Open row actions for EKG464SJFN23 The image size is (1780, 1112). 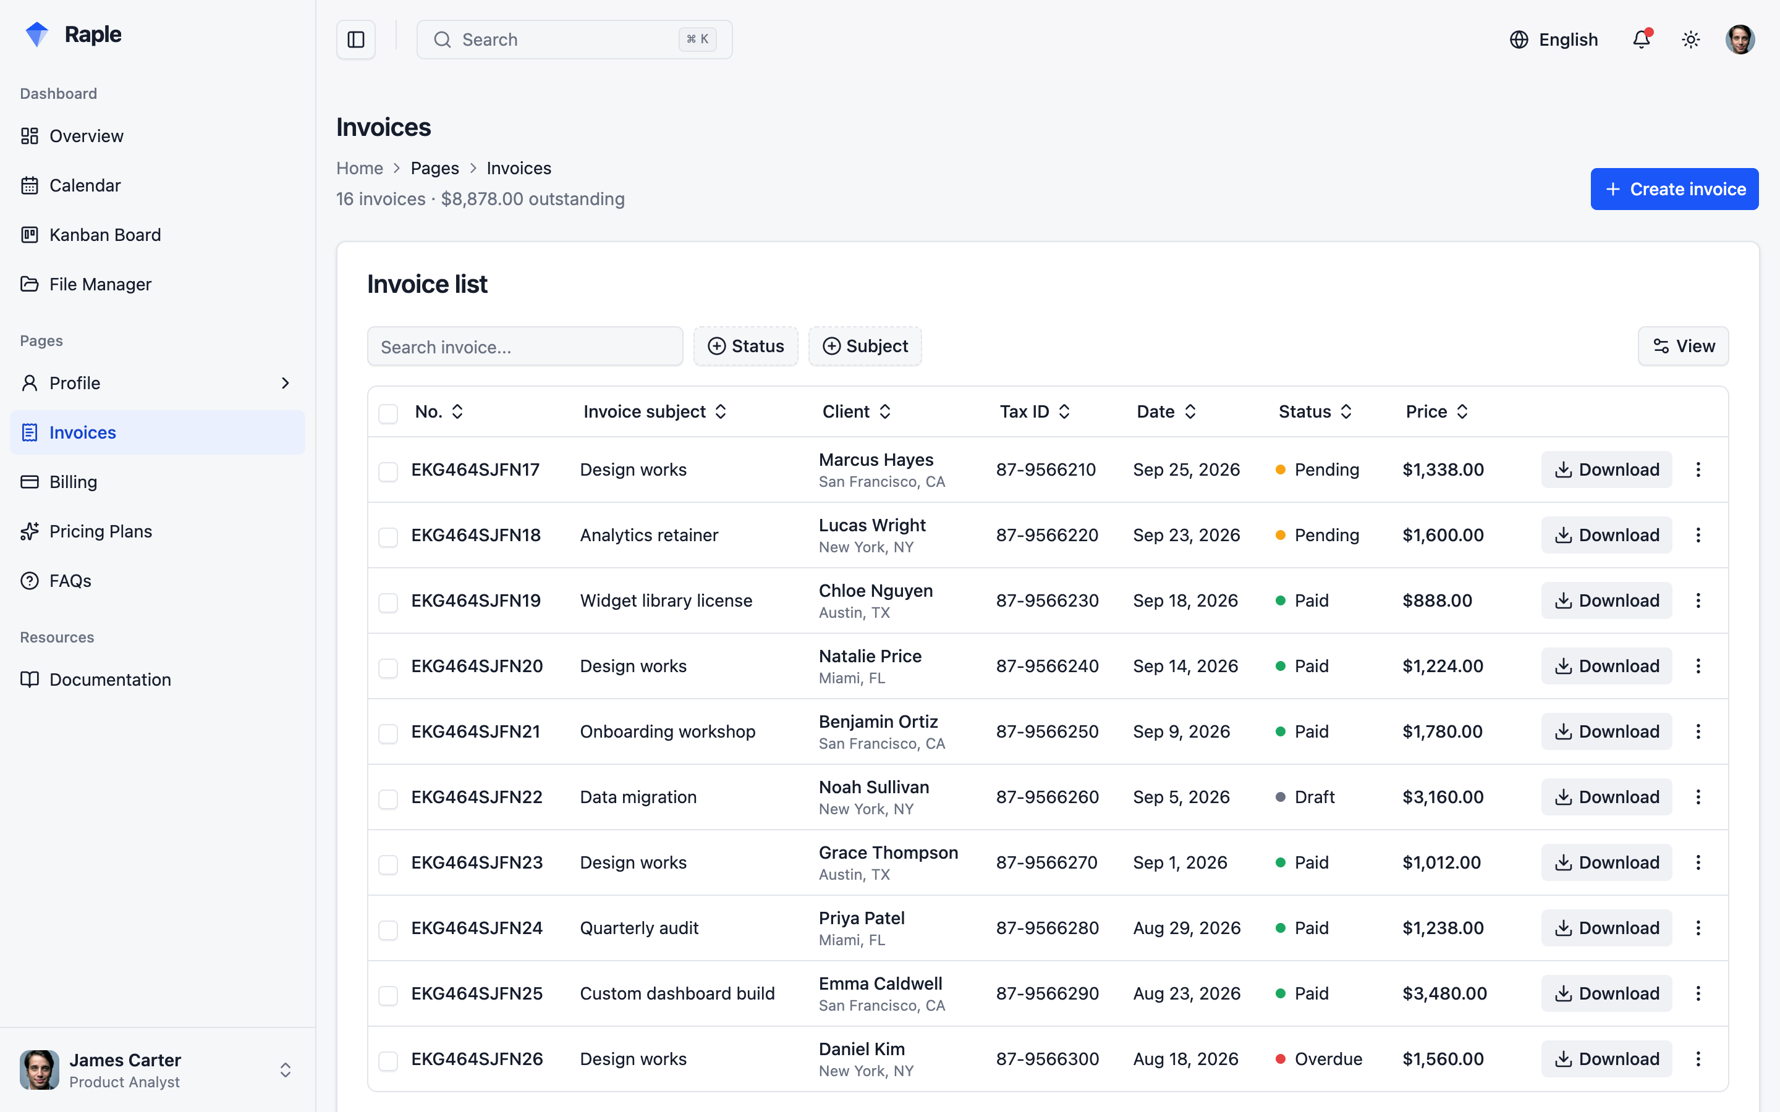point(1698,862)
